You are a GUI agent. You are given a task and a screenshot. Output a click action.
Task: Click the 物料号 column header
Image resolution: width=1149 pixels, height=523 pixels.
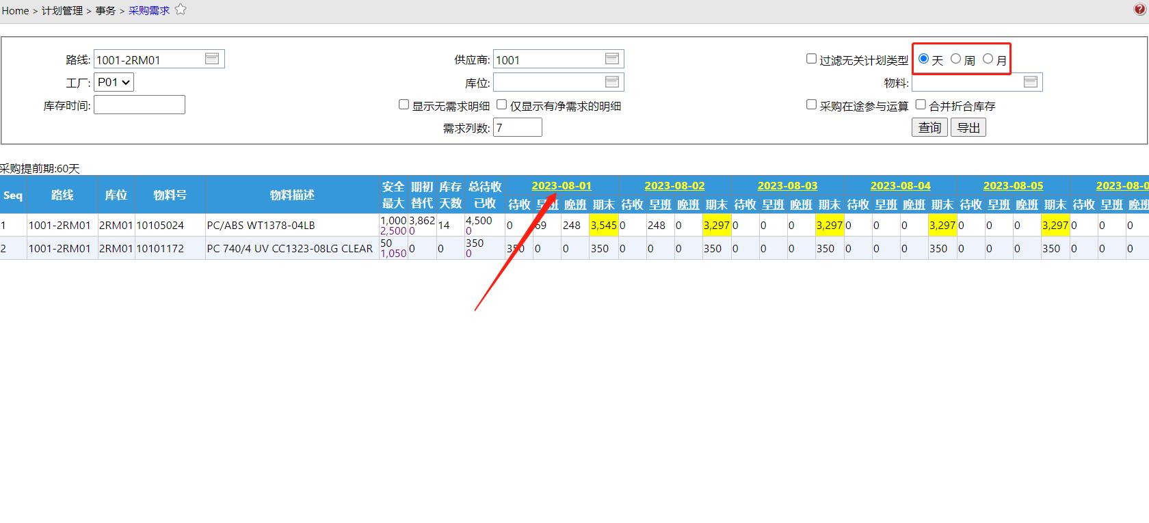click(170, 196)
